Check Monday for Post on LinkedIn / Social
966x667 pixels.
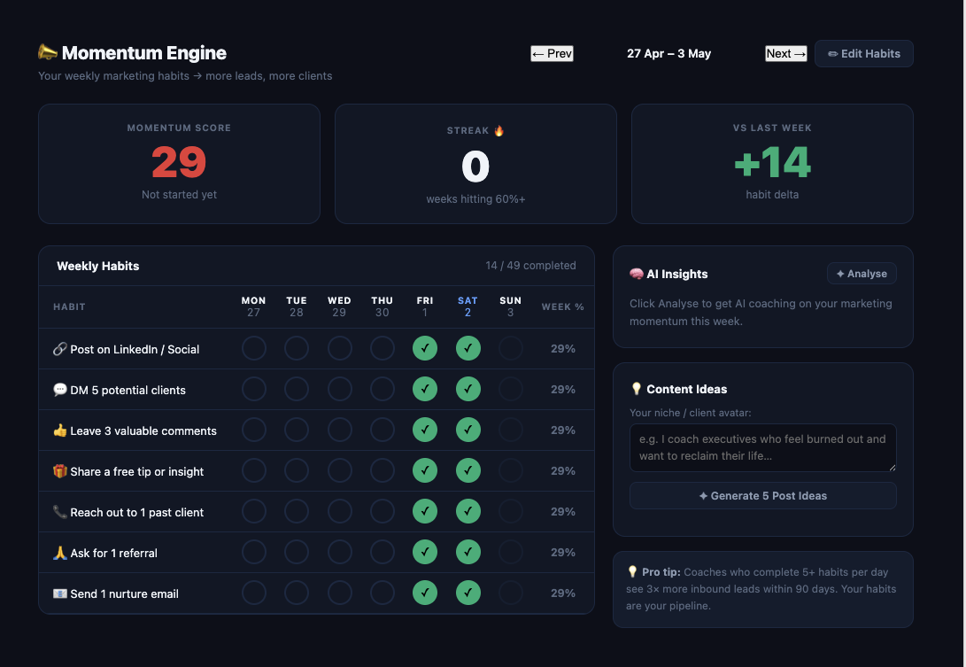click(254, 348)
